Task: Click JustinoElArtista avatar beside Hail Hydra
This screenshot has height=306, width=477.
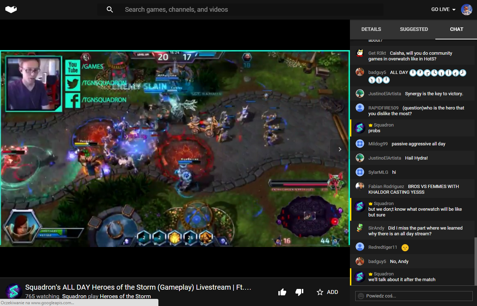Action: coord(360,158)
